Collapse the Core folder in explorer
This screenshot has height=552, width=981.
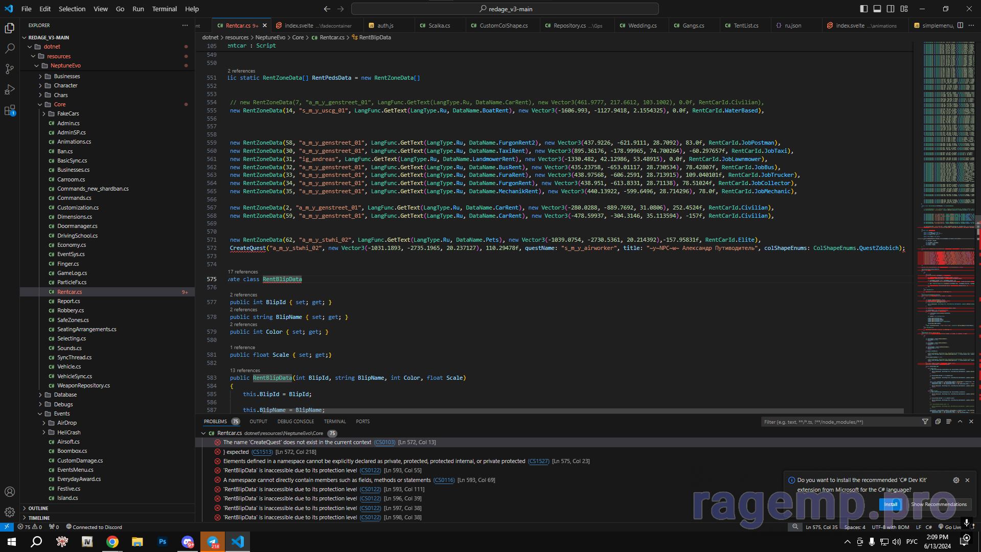(x=59, y=104)
